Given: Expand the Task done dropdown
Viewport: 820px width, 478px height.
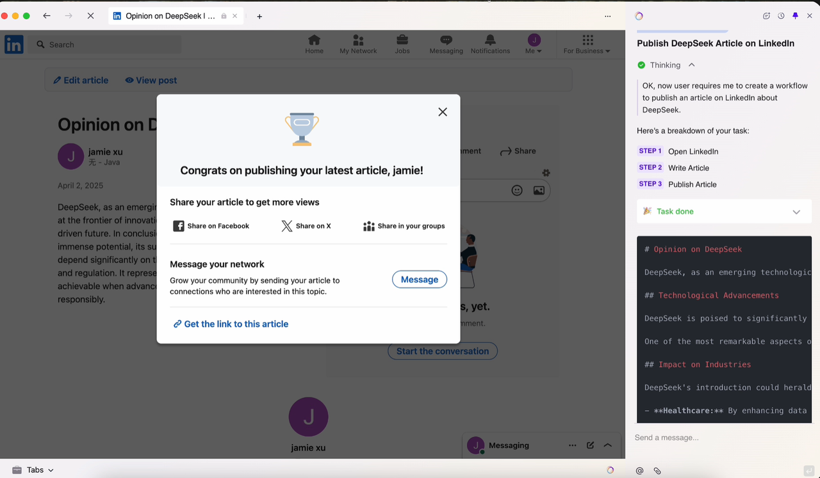Looking at the screenshot, I should pos(796,212).
